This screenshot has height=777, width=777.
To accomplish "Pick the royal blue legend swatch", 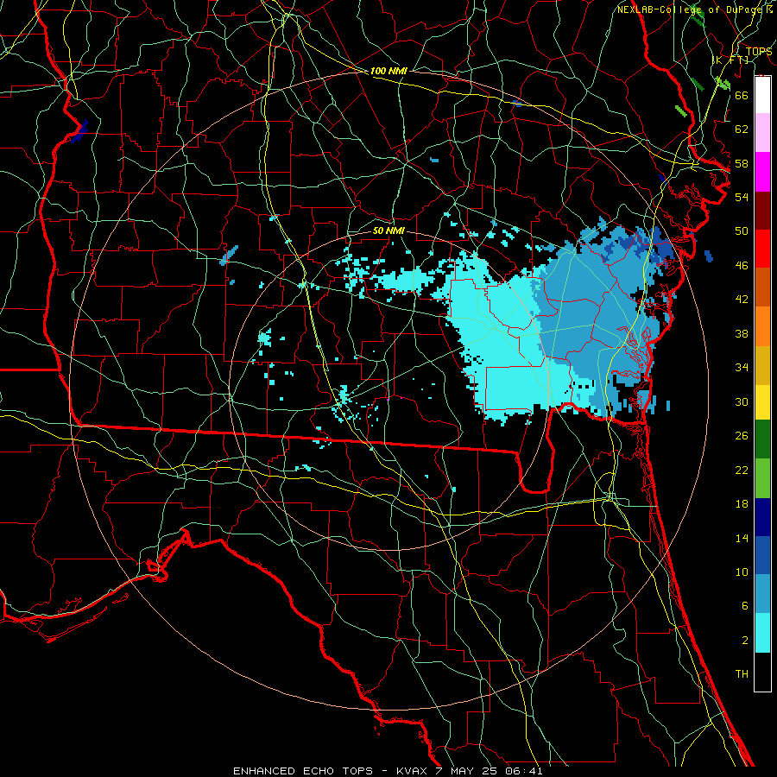I will (x=762, y=555).
